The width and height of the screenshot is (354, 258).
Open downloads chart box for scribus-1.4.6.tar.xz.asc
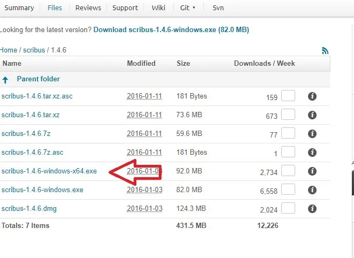click(288, 96)
